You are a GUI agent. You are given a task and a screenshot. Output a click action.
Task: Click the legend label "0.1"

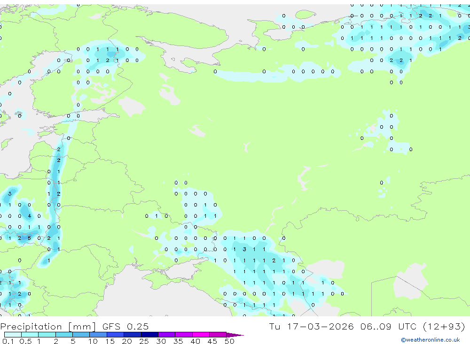tap(8, 341)
